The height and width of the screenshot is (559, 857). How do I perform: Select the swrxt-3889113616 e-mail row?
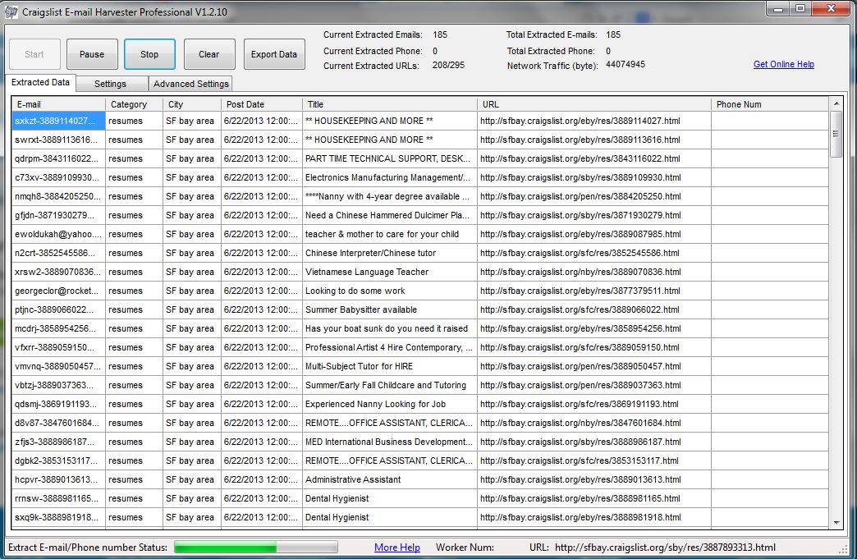pos(58,140)
